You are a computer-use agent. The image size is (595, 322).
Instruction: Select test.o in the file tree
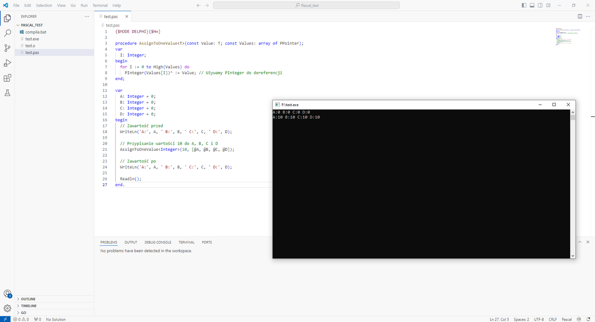54,46
